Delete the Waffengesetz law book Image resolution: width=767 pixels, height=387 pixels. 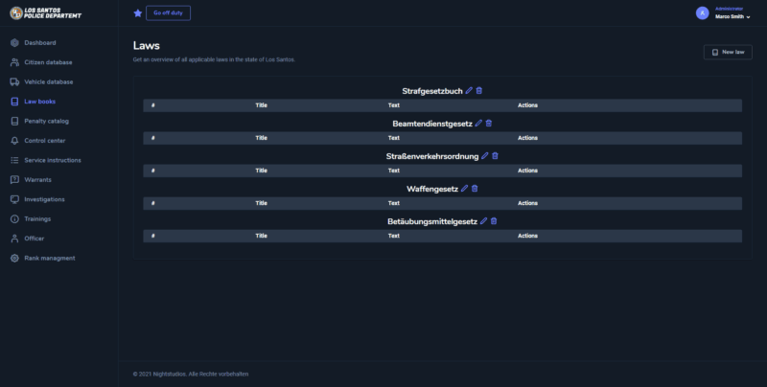(475, 189)
